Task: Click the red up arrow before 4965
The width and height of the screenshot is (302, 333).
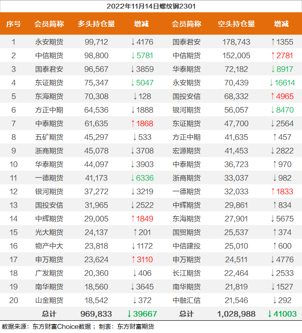Action: [x=273, y=97]
